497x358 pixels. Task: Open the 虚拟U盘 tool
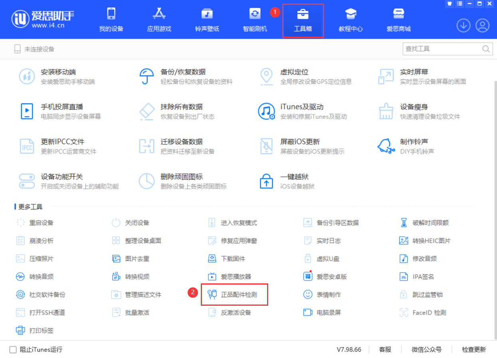click(x=322, y=259)
